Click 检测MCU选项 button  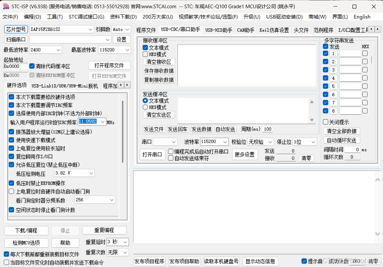click(26, 243)
